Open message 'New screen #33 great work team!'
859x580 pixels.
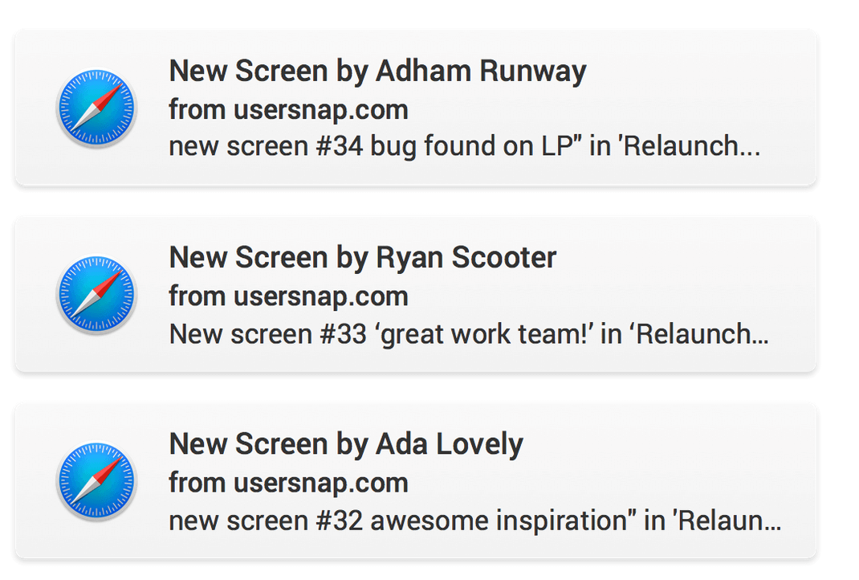coord(469,334)
